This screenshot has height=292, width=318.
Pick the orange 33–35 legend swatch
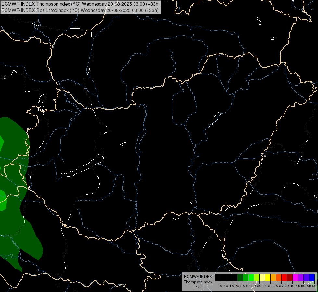point(273,277)
